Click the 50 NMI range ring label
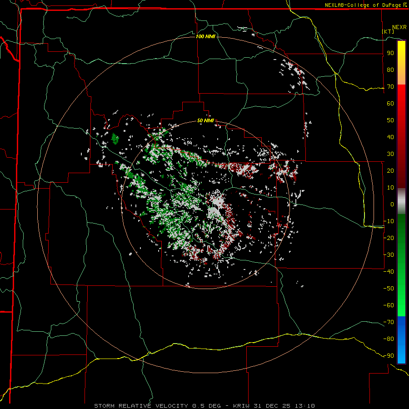The height and width of the screenshot is (409, 409). [205, 120]
